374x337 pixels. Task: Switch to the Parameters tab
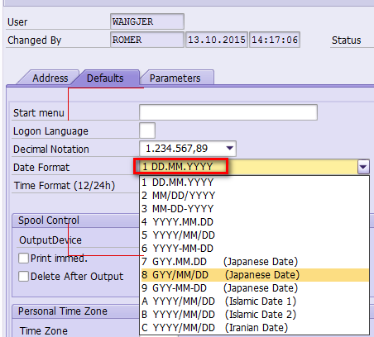click(175, 78)
